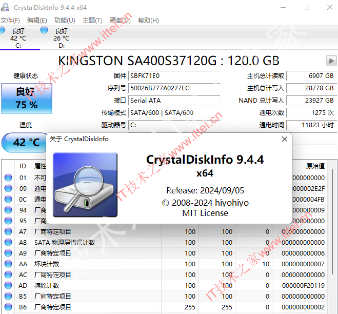Click the transfer mode field SATA/600 | SATA/600
The height and width of the screenshot is (314, 338).
pos(174,113)
